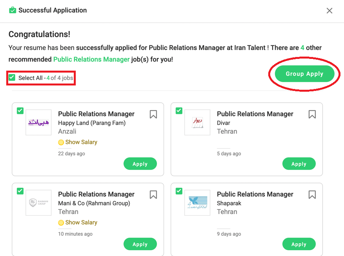Apply to the Happy Land job
Screen dimensions: 344x256
[x=140, y=164]
